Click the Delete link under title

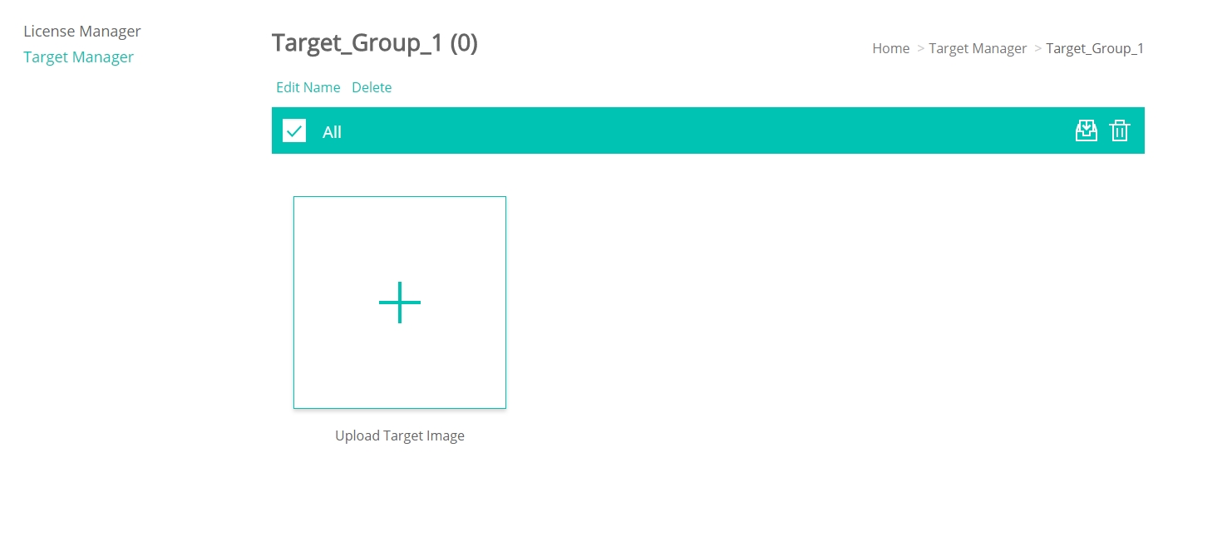pyautogui.click(x=372, y=87)
